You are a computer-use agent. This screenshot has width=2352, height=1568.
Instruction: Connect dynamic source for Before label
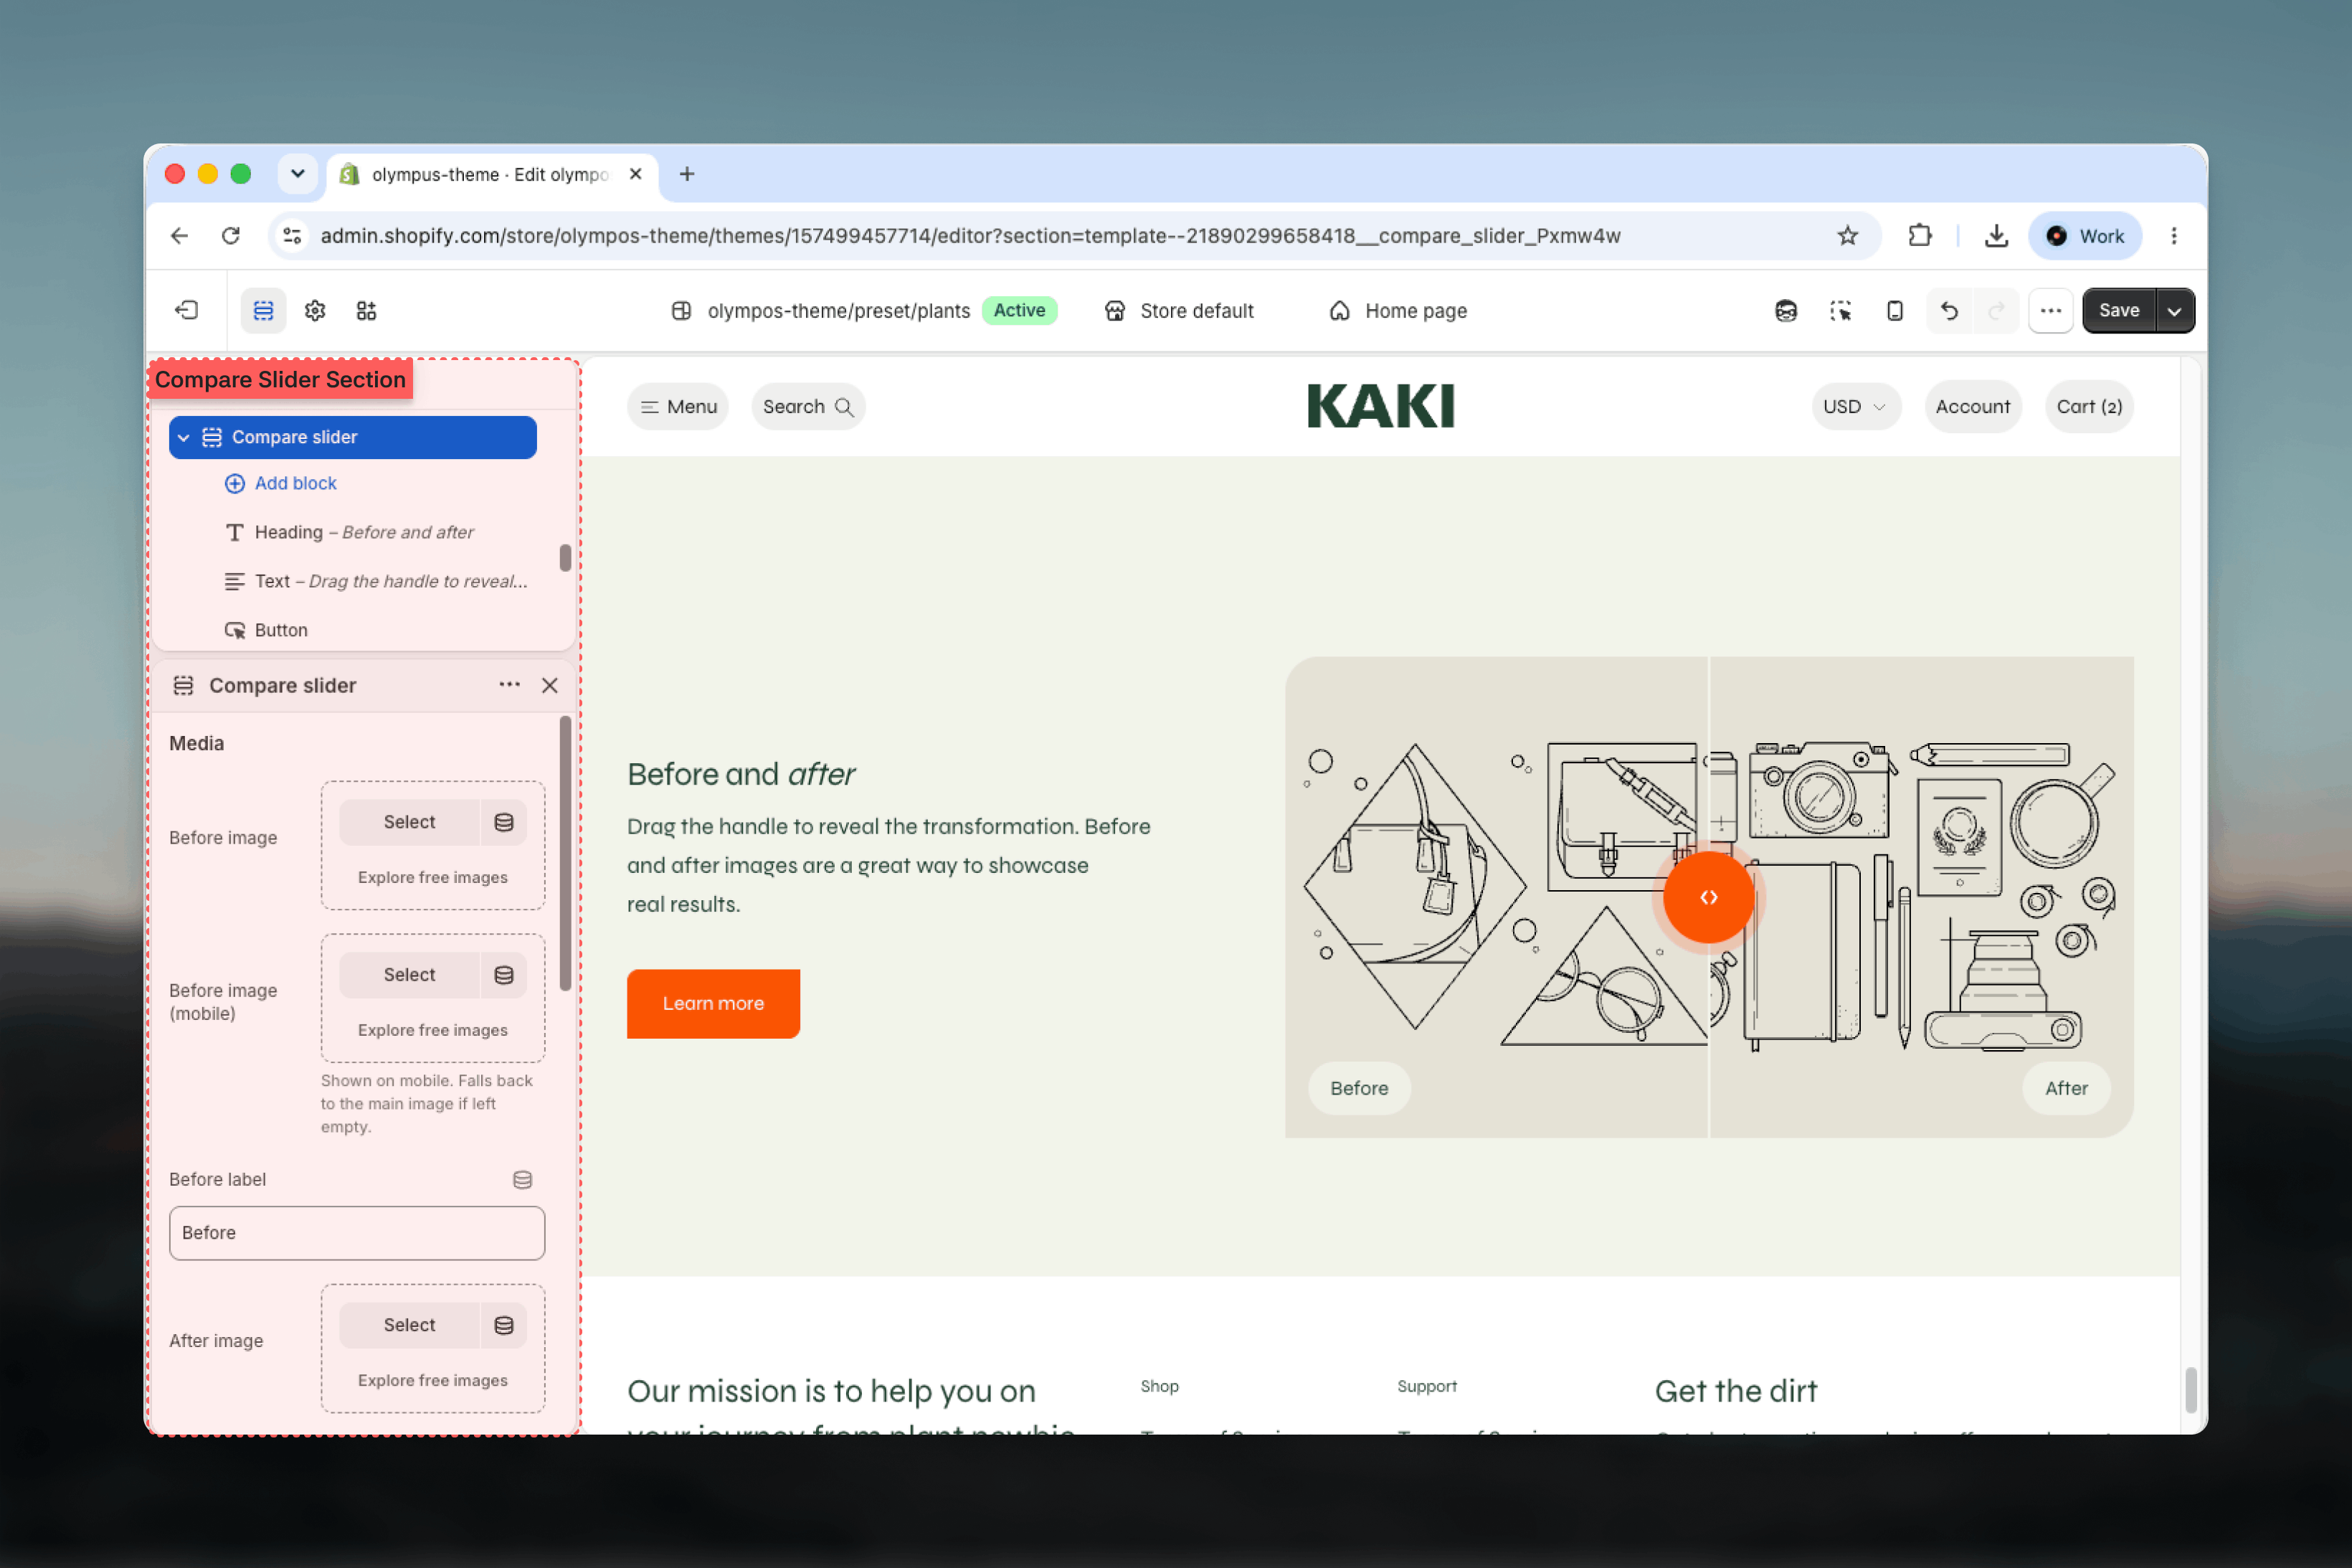pos(522,1180)
